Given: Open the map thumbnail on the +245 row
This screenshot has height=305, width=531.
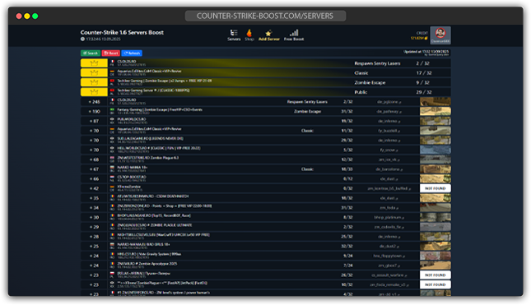Looking at the screenshot, I should click(x=436, y=102).
